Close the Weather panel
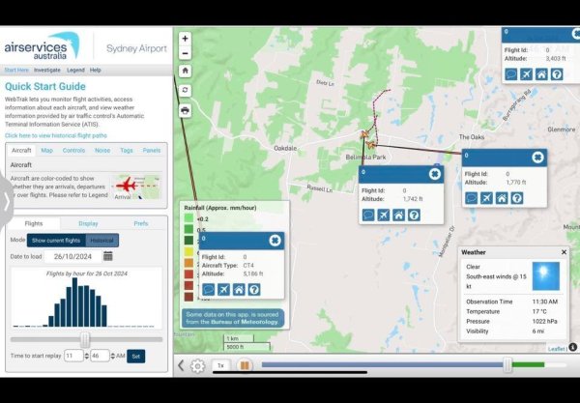580x403 pixels. click(565, 252)
